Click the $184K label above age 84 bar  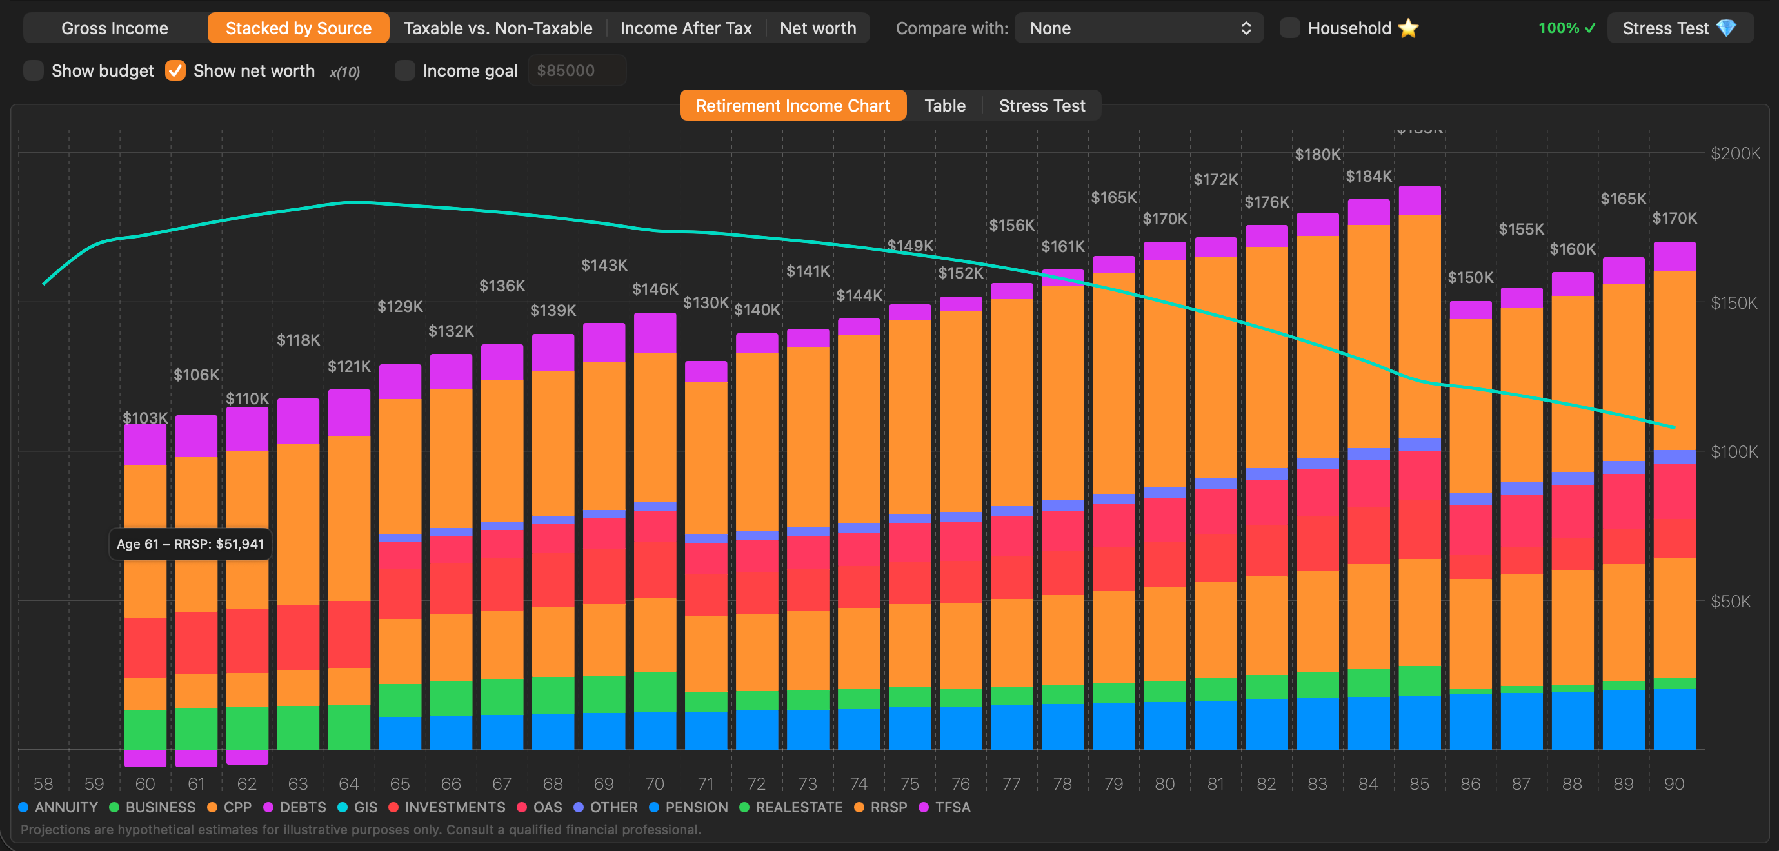(1369, 176)
